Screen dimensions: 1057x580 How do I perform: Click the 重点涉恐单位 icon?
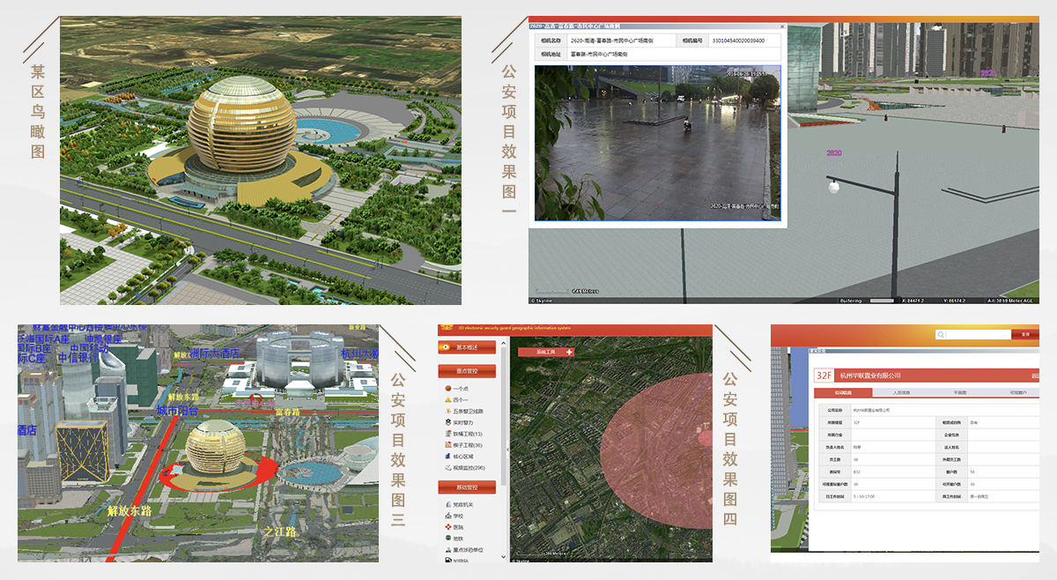pyautogui.click(x=447, y=550)
